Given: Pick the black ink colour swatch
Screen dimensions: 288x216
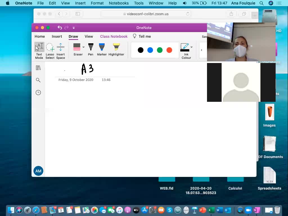Looking at the screenshot, I should coord(141,50).
